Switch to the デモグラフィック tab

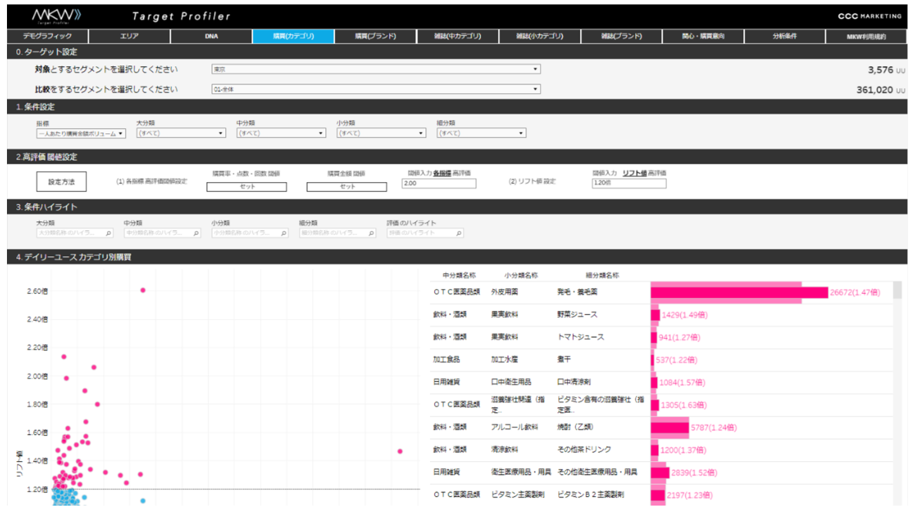tap(48, 36)
